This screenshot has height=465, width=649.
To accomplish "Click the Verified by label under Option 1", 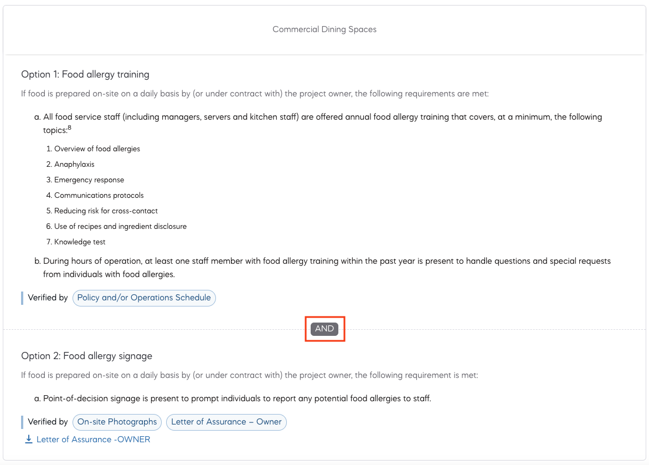I will click(x=48, y=298).
